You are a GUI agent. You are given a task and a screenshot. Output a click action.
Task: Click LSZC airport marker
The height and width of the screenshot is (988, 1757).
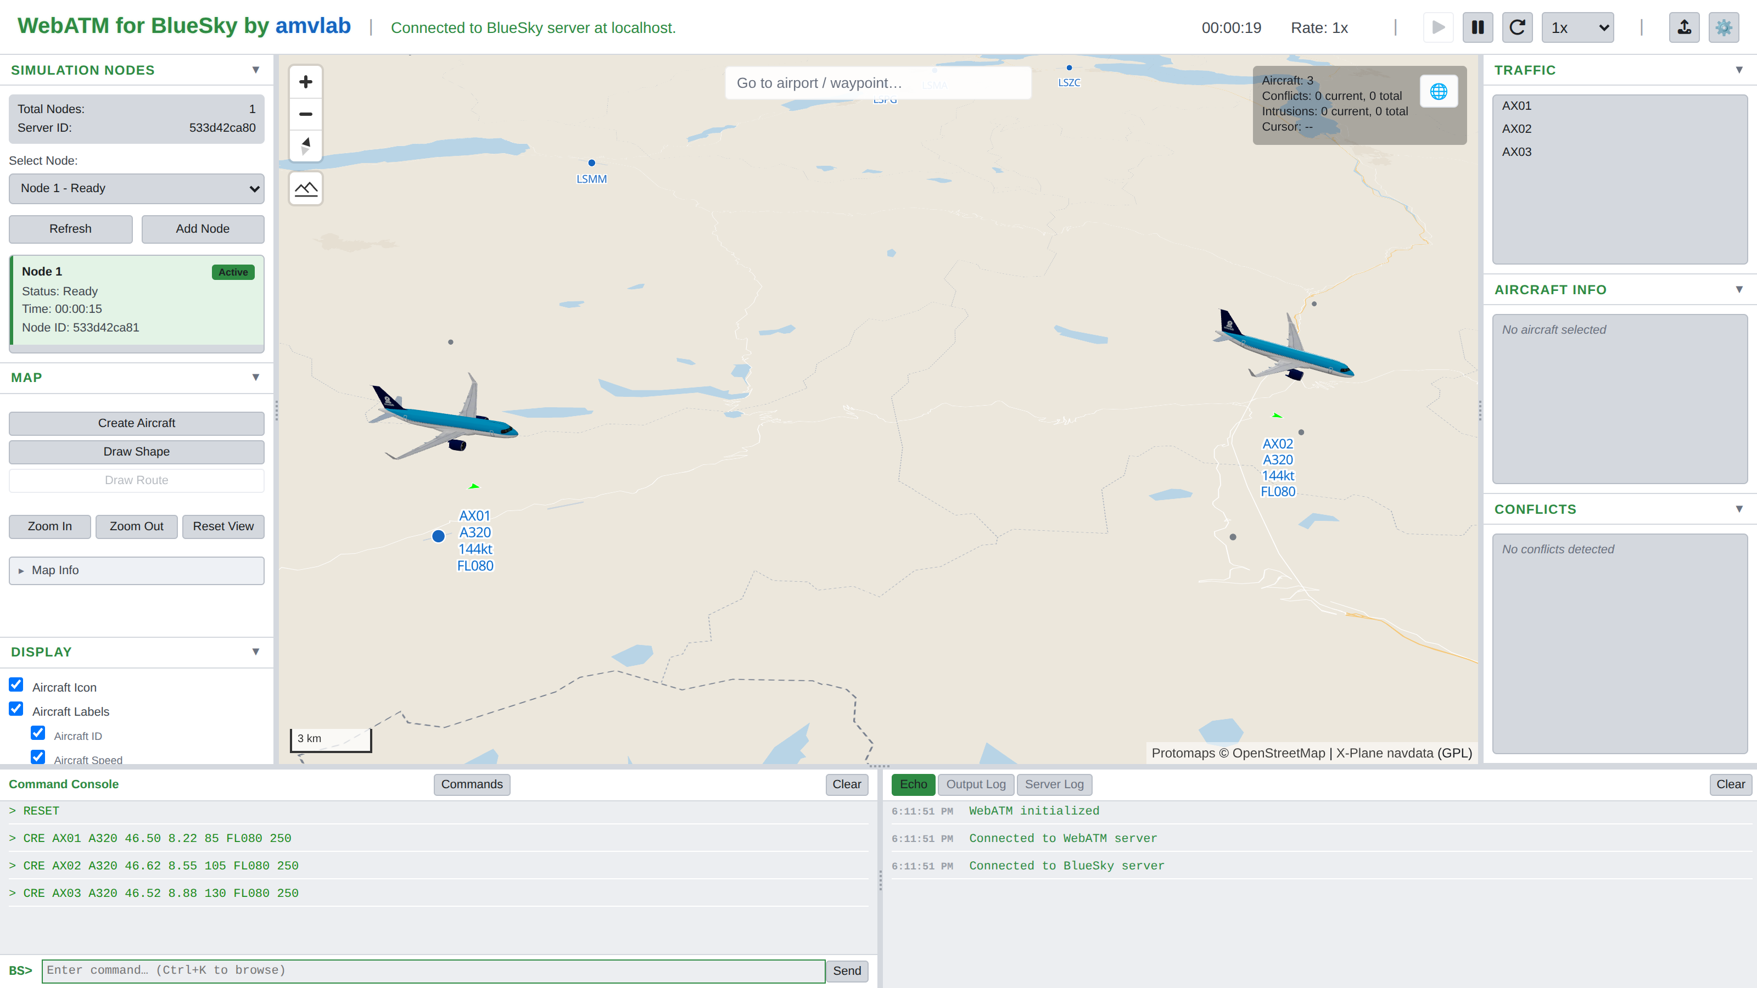[x=1069, y=68]
